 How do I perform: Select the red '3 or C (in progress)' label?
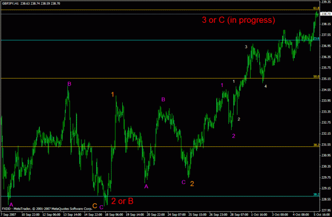(x=239, y=20)
